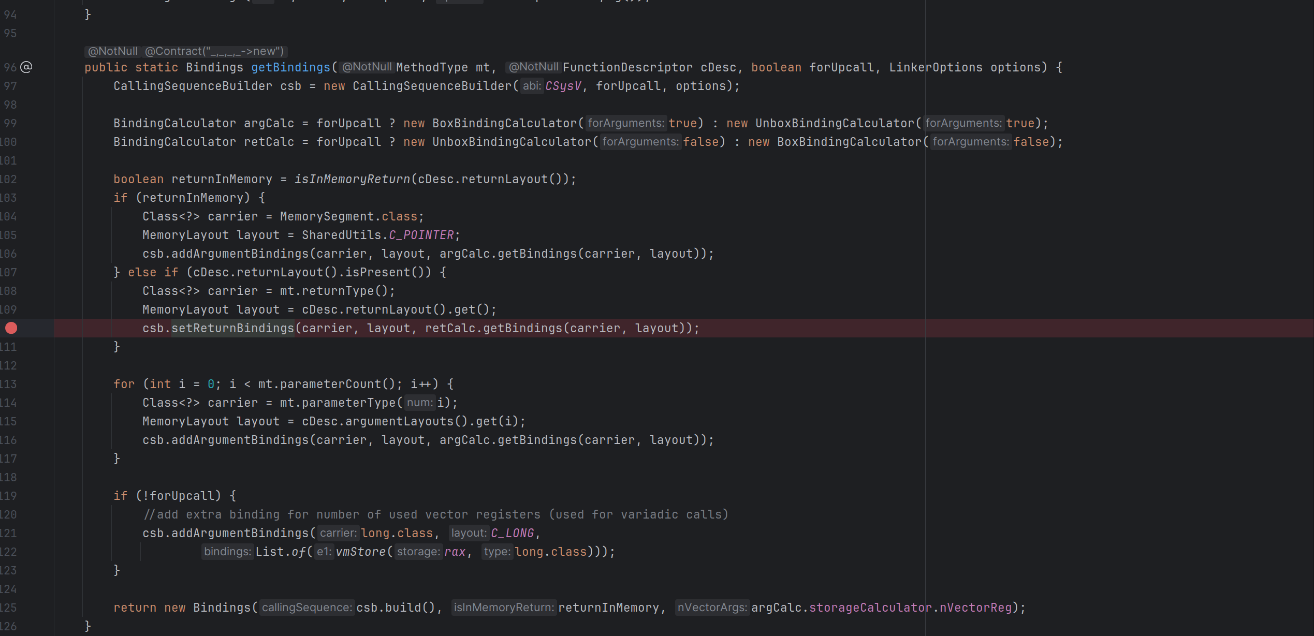Click MethodType parameter type in signature
Screen dimensions: 1314x636
(x=432, y=67)
